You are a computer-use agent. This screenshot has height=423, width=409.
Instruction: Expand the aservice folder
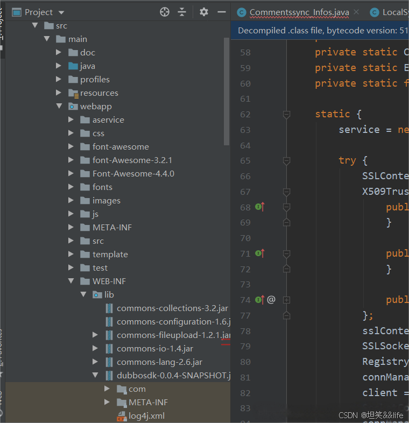(71, 119)
